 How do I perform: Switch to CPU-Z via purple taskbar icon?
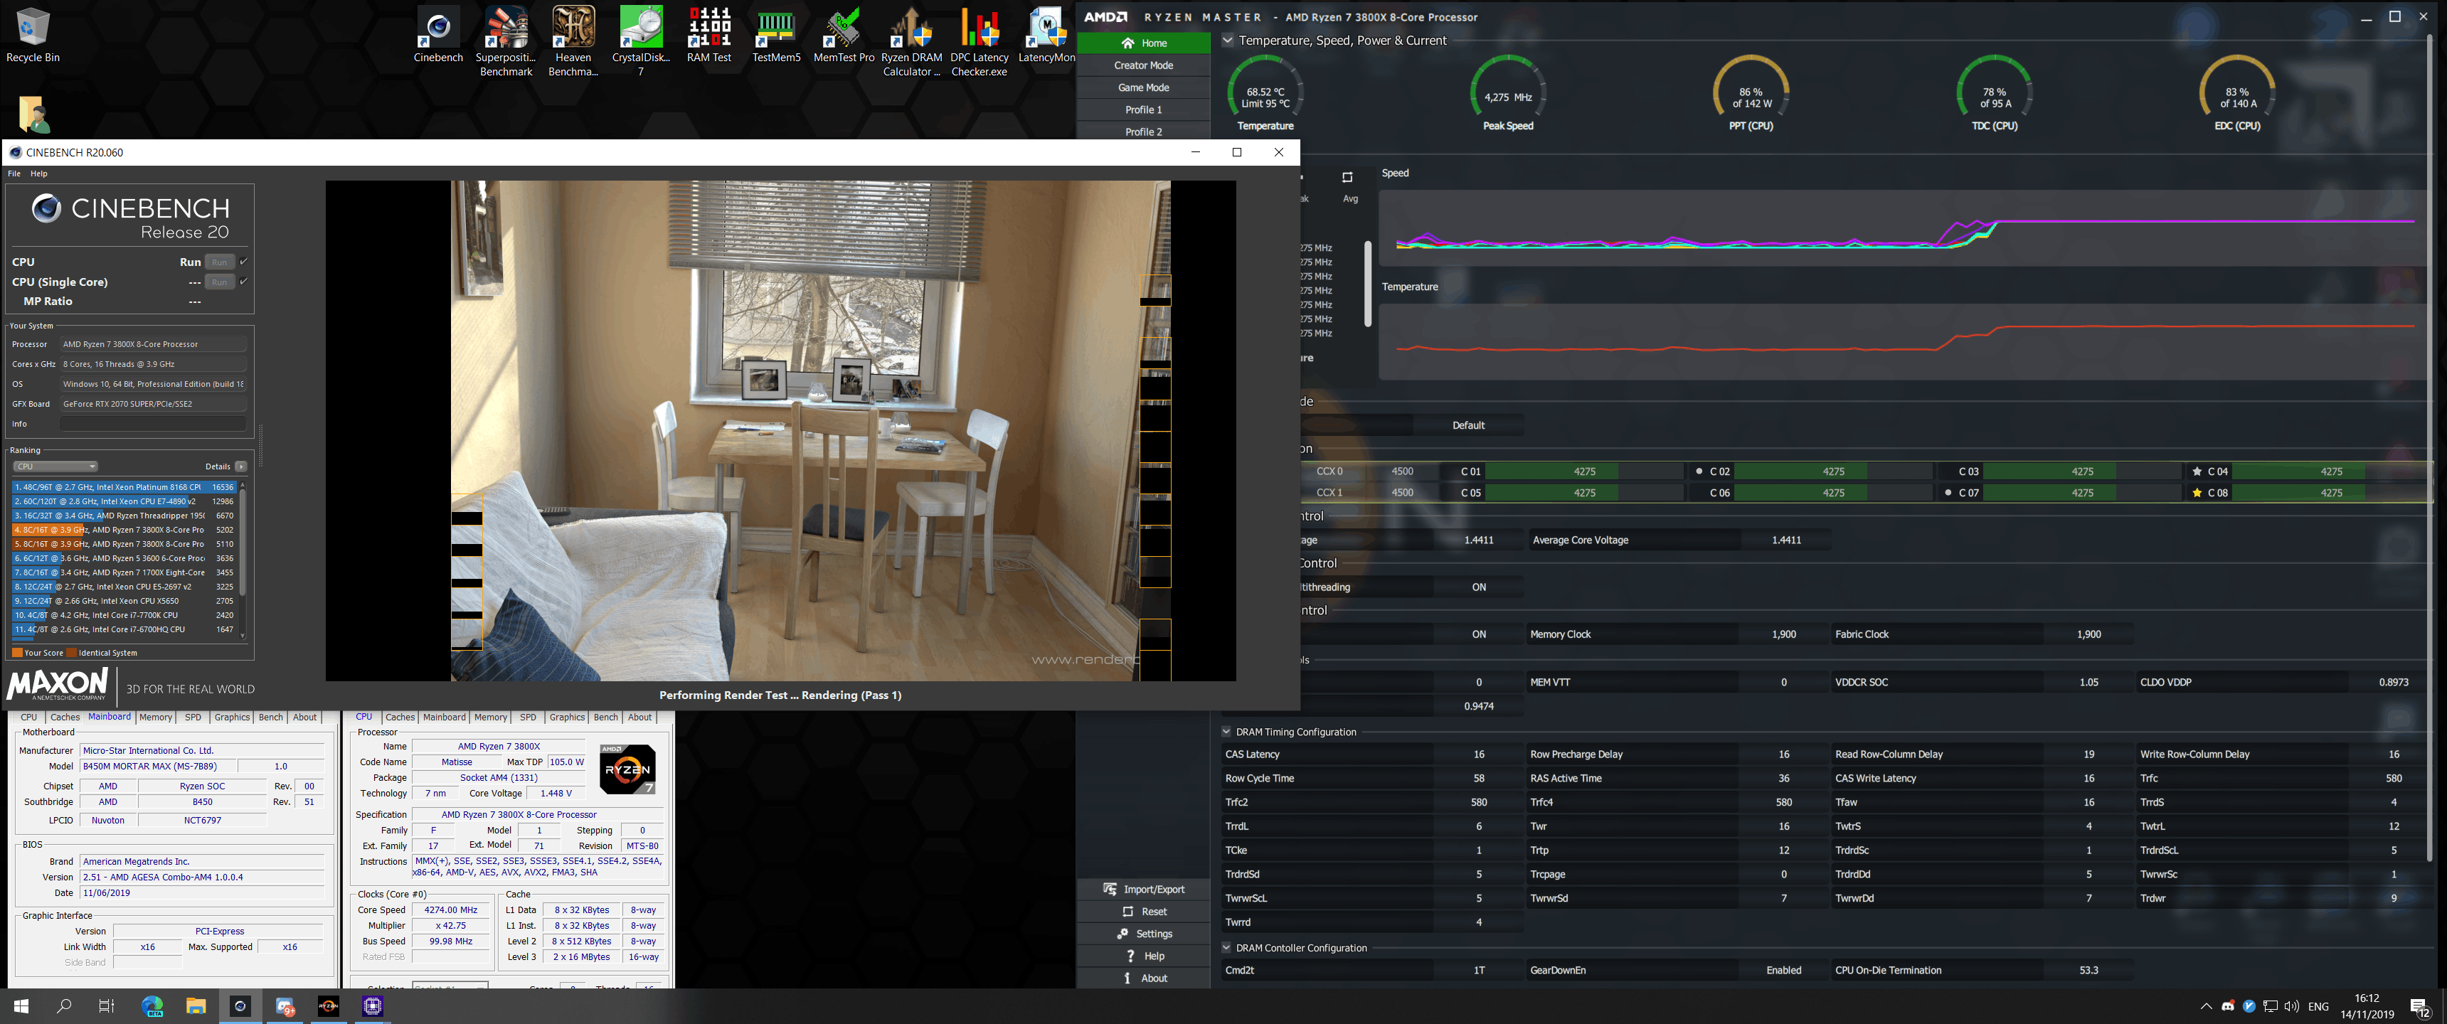(372, 1006)
